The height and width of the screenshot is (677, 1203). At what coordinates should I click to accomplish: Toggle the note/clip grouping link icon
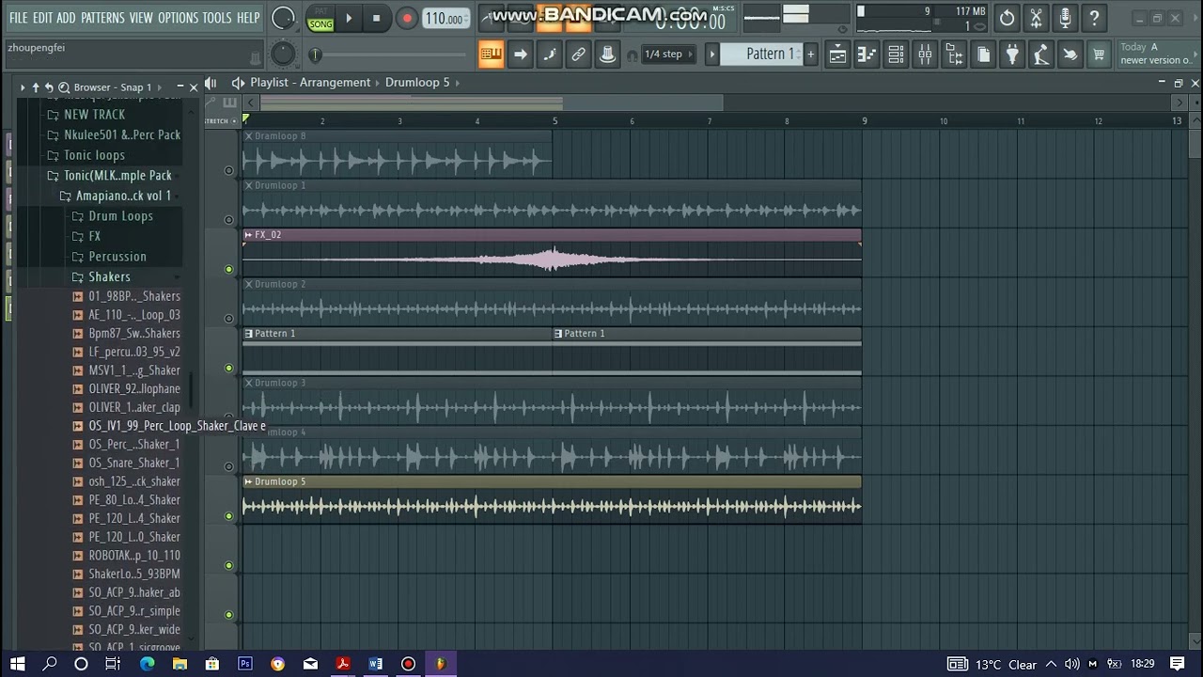[578, 55]
